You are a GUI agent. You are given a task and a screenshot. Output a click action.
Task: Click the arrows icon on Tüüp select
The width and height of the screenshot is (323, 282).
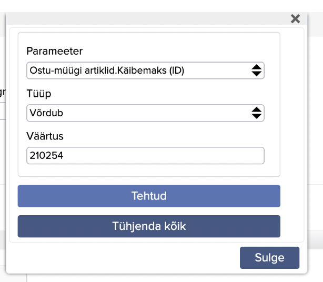(x=256, y=113)
